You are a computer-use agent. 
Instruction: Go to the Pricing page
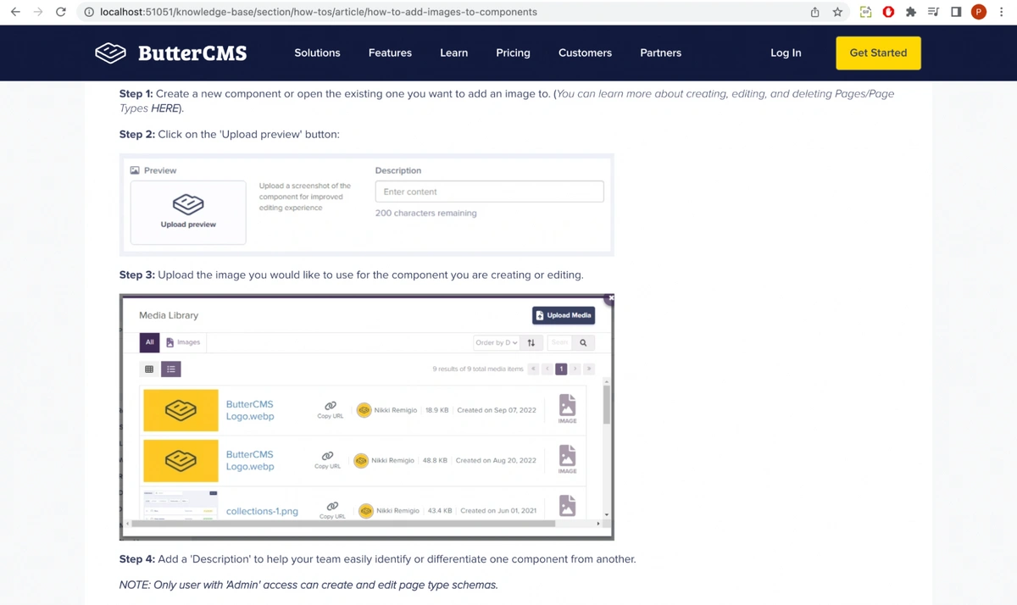pos(513,53)
